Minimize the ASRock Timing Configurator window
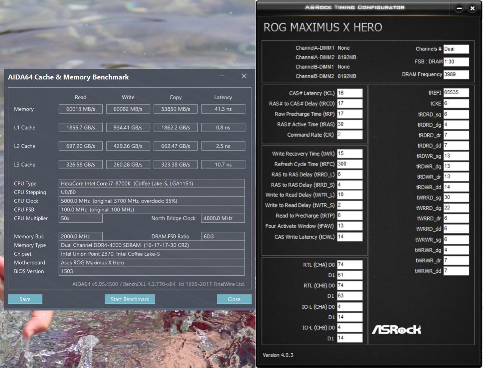483x368 pixels. (x=459, y=8)
